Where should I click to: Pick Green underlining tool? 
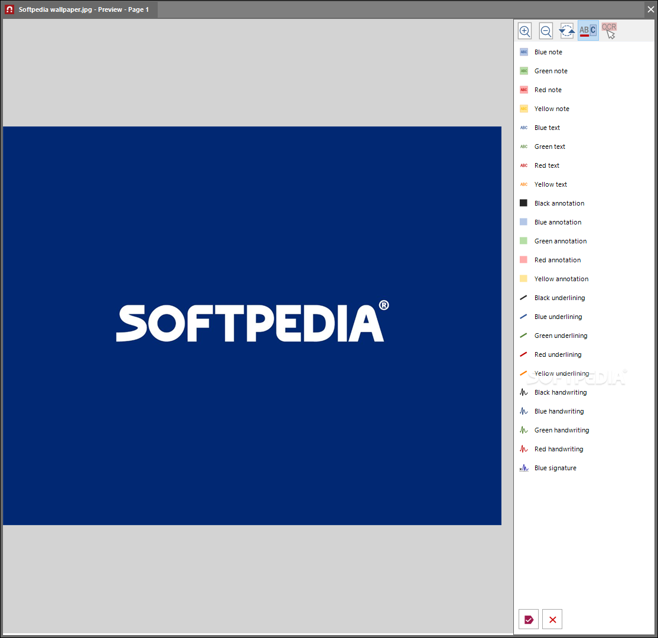[553, 336]
